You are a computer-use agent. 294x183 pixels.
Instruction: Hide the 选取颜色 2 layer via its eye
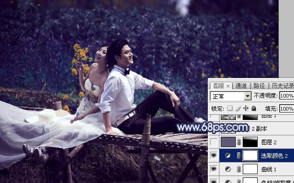coord(213,155)
